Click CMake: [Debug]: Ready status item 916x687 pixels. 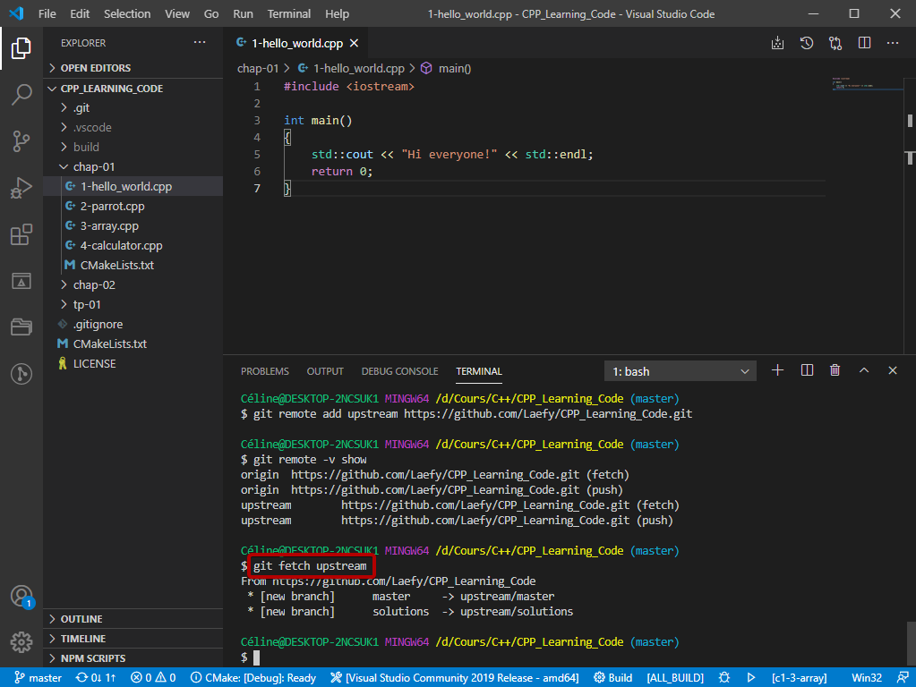click(x=253, y=678)
